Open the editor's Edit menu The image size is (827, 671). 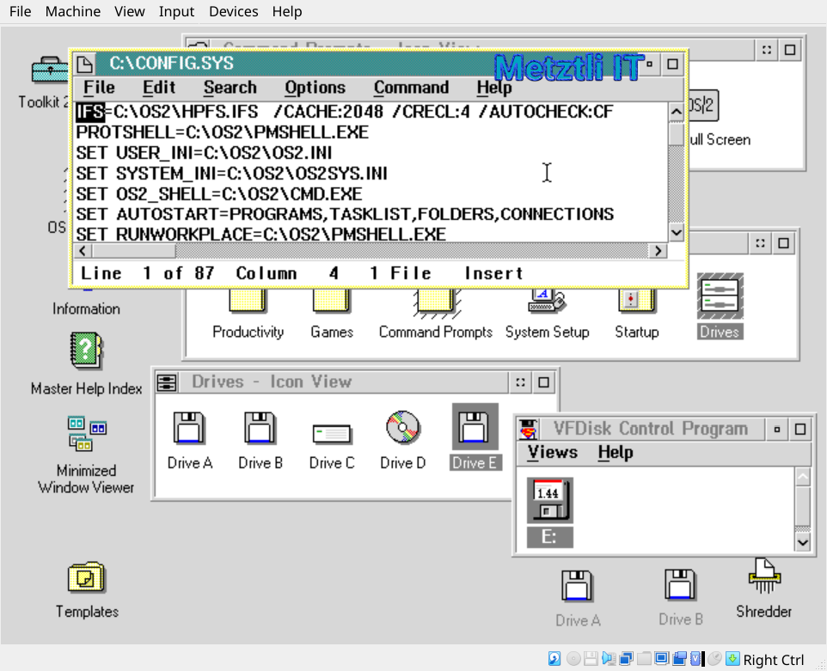tap(159, 88)
